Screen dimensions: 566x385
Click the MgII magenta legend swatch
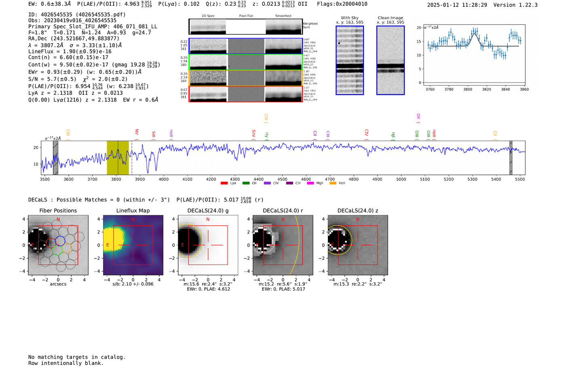310,183
